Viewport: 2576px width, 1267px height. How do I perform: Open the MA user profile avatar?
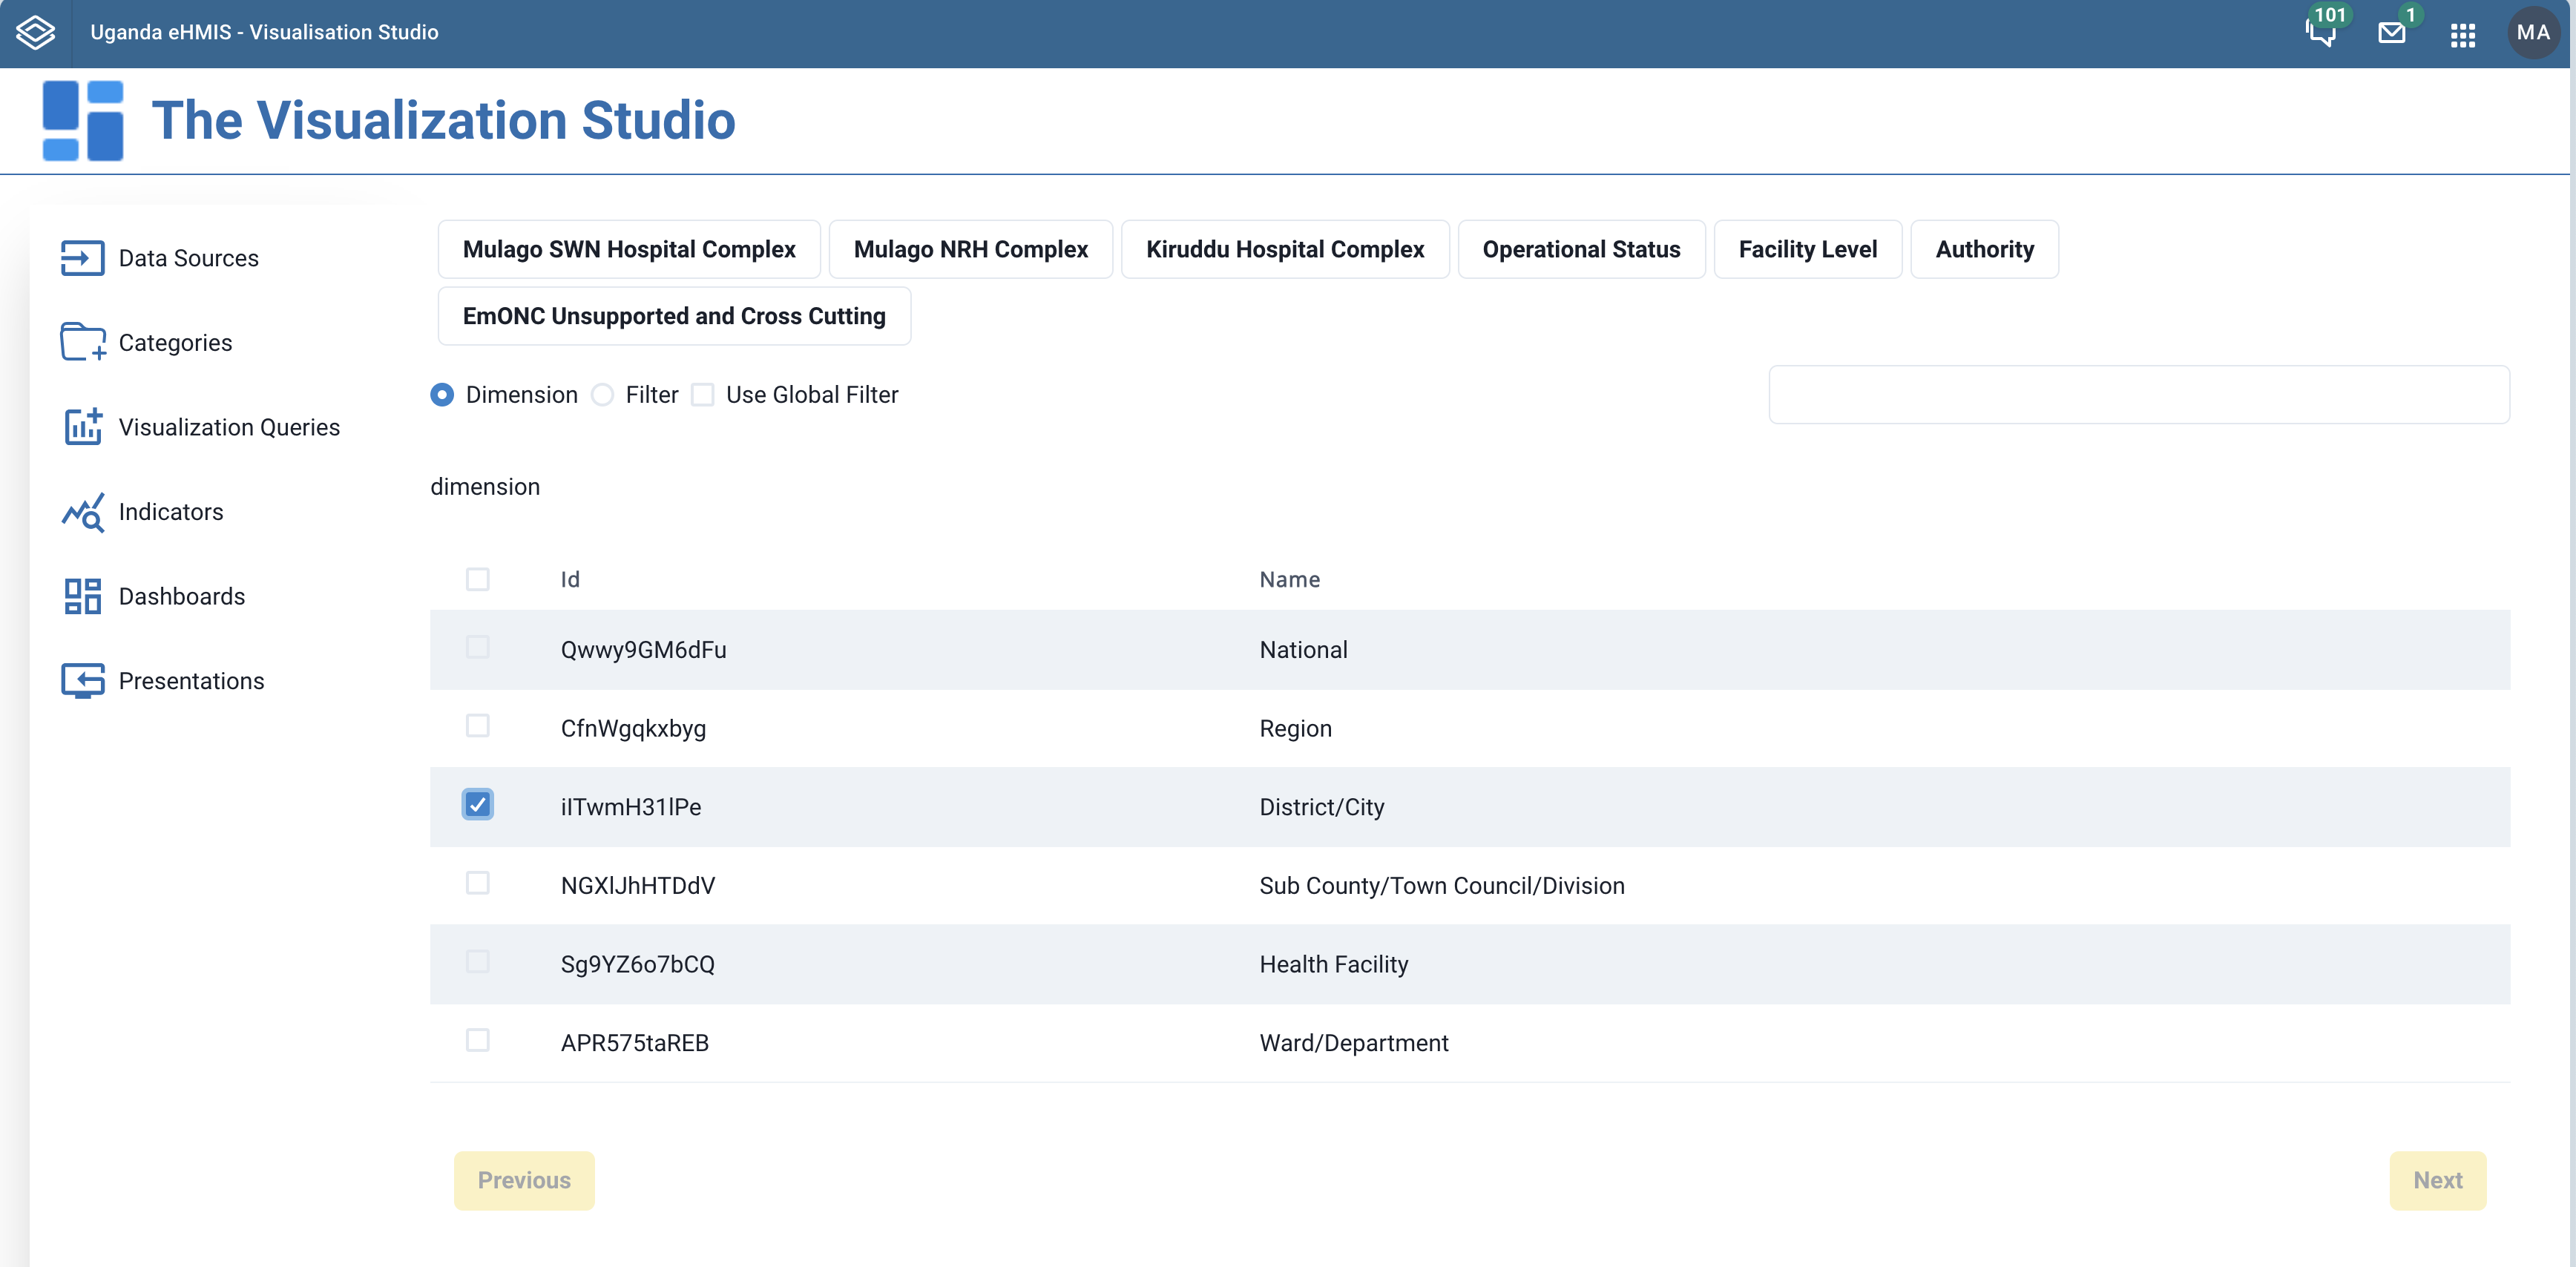pyautogui.click(x=2533, y=33)
